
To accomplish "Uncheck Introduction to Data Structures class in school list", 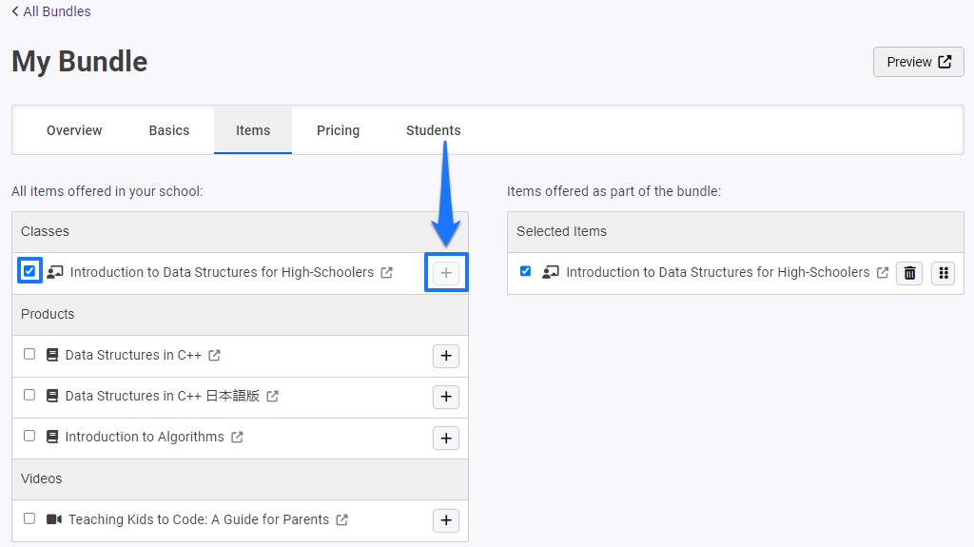I will [x=29, y=270].
